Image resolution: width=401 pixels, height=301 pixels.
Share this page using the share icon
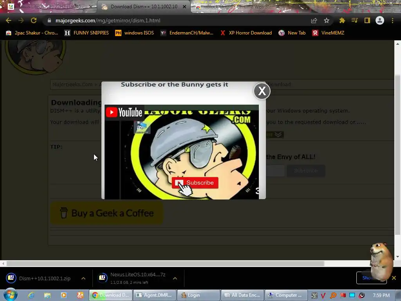(314, 20)
